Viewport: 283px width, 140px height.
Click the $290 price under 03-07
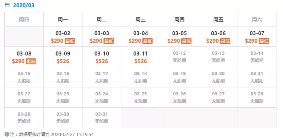click(x=251, y=41)
